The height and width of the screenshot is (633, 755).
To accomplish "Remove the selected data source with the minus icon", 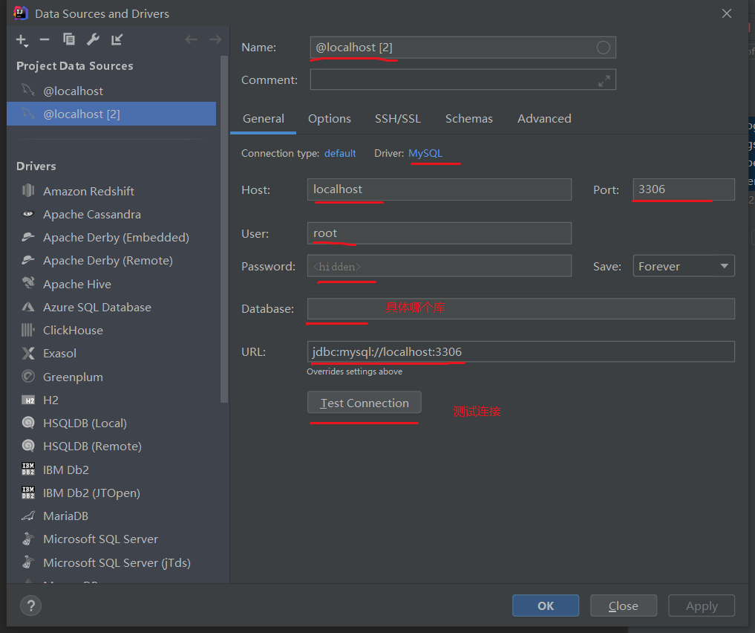I will click(45, 39).
